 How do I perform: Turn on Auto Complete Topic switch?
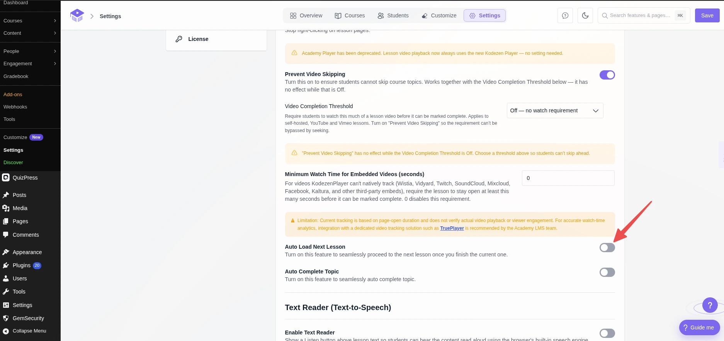[x=607, y=272]
